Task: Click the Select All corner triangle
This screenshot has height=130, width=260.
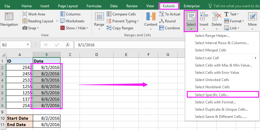Action: pyautogui.click(x=3, y=55)
